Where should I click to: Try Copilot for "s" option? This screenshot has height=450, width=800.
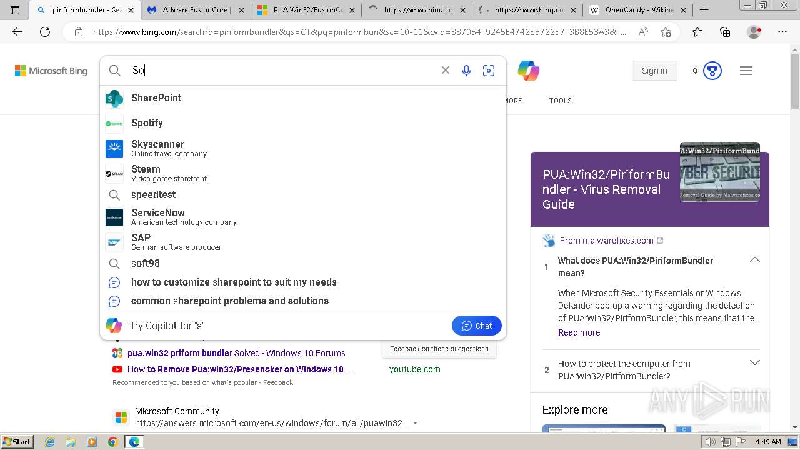167,326
